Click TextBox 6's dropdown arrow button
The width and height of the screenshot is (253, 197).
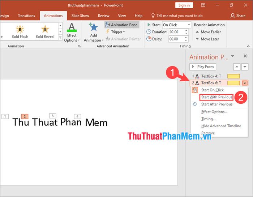click(x=245, y=83)
